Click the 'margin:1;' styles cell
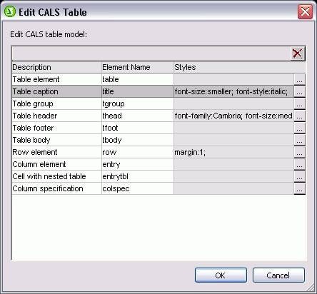This screenshot has height=294, width=317. [x=234, y=152]
